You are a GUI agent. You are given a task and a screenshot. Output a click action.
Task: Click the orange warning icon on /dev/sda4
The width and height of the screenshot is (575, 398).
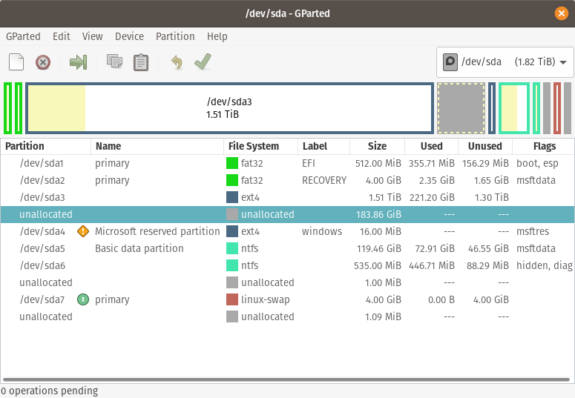pyautogui.click(x=83, y=231)
